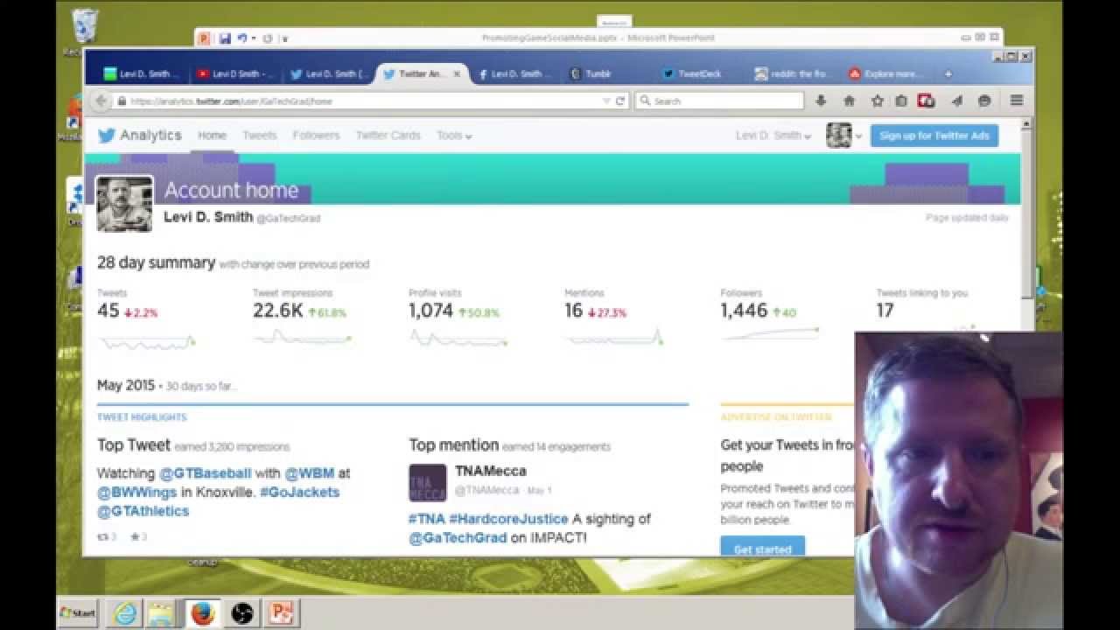Switch to the Facebook Levi D. Smith tab
1120x630 pixels.
(x=515, y=74)
